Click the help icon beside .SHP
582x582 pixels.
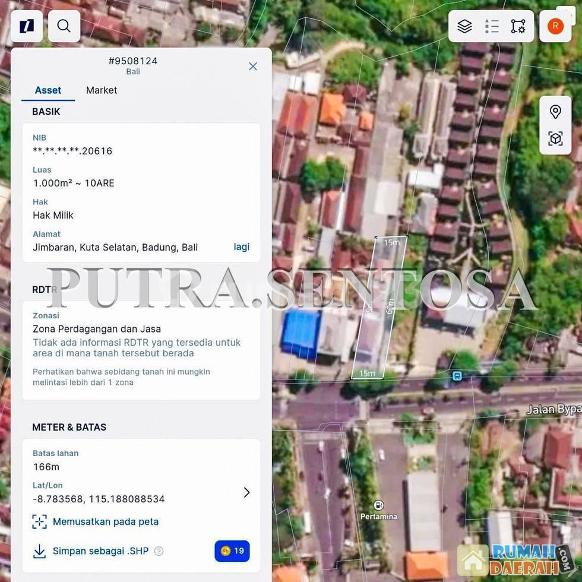(159, 551)
